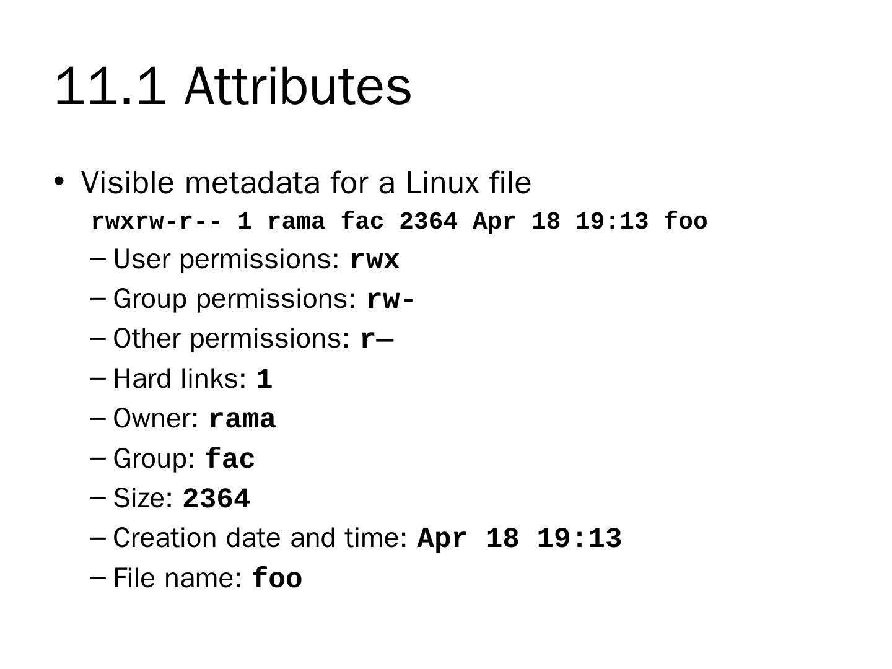
Task: Click the "11.1 Attributes" slide title
Action: (233, 86)
